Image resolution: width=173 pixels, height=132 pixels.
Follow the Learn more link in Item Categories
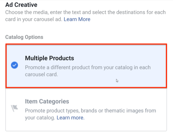[x=70, y=118]
